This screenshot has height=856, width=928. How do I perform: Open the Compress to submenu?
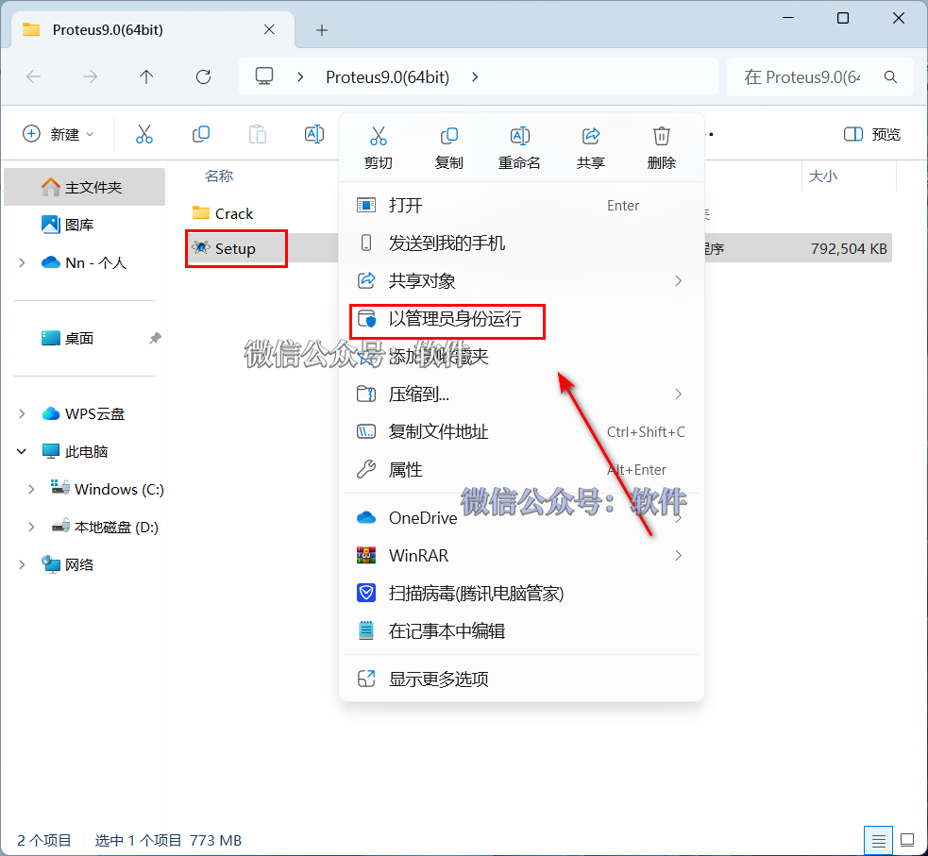click(x=521, y=394)
